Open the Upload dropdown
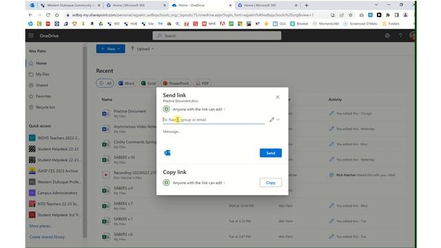 143,49
